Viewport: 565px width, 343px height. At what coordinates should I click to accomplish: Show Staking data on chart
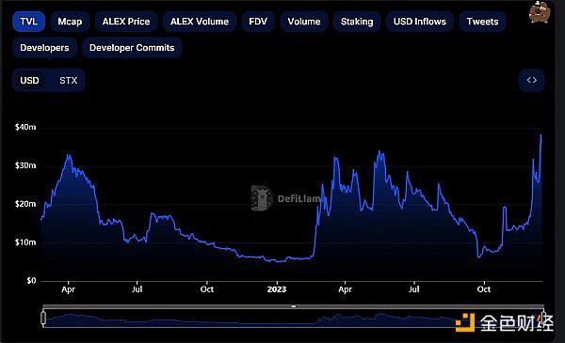pos(357,22)
